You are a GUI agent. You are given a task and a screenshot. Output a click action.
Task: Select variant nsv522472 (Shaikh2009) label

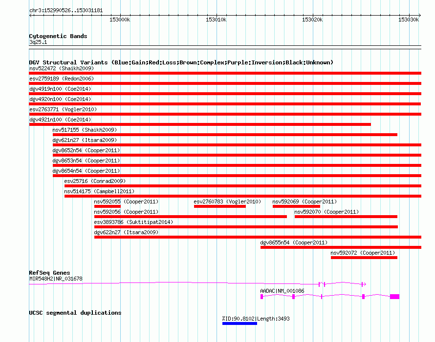coord(62,68)
